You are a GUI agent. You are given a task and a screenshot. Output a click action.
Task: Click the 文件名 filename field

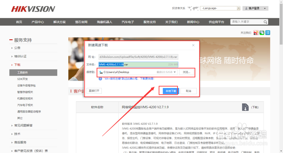coord(138,64)
